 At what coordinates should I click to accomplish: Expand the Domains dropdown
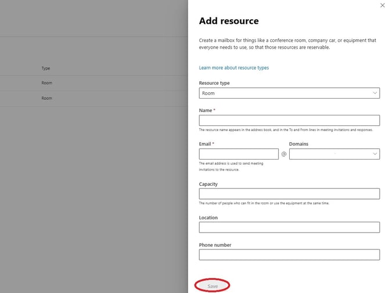334,154
